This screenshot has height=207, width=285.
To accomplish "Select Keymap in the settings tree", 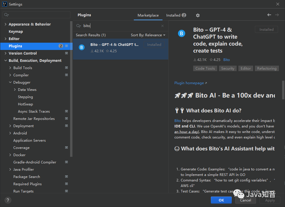I will pyautogui.click(x=16, y=32).
